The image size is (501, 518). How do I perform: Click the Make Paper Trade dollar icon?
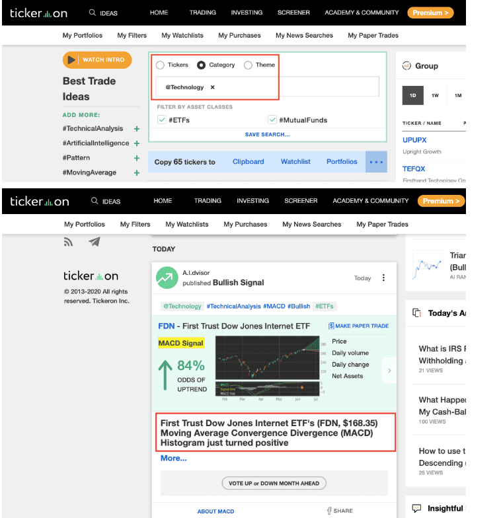[x=331, y=326]
